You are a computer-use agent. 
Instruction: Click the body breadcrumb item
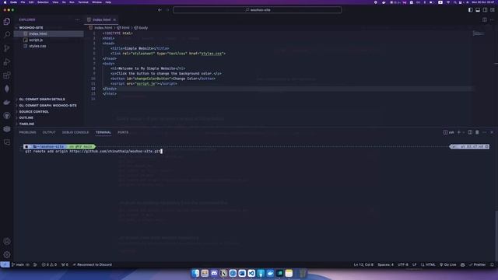141,28
